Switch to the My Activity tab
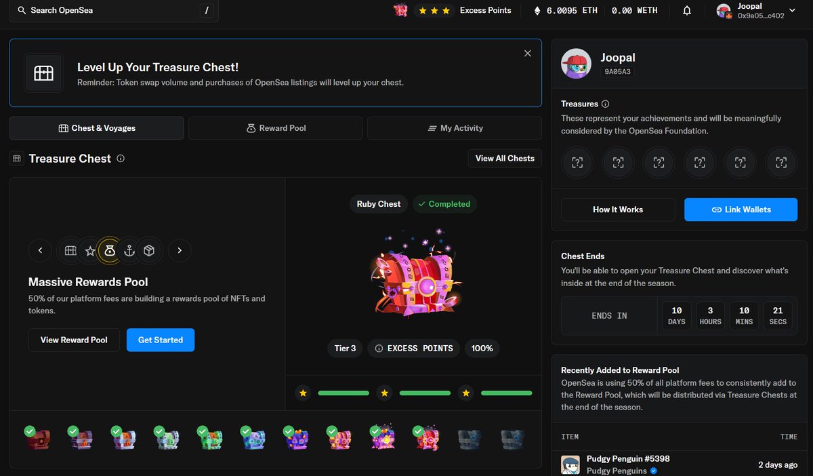Image resolution: width=813 pixels, height=476 pixels. point(455,128)
